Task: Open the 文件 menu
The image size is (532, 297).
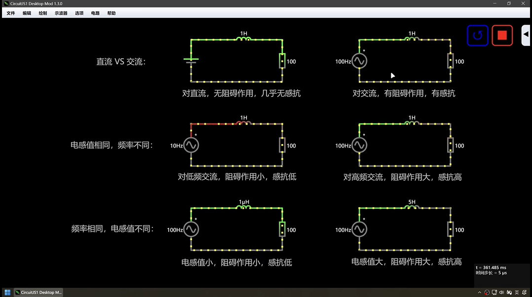Action: coord(11,13)
